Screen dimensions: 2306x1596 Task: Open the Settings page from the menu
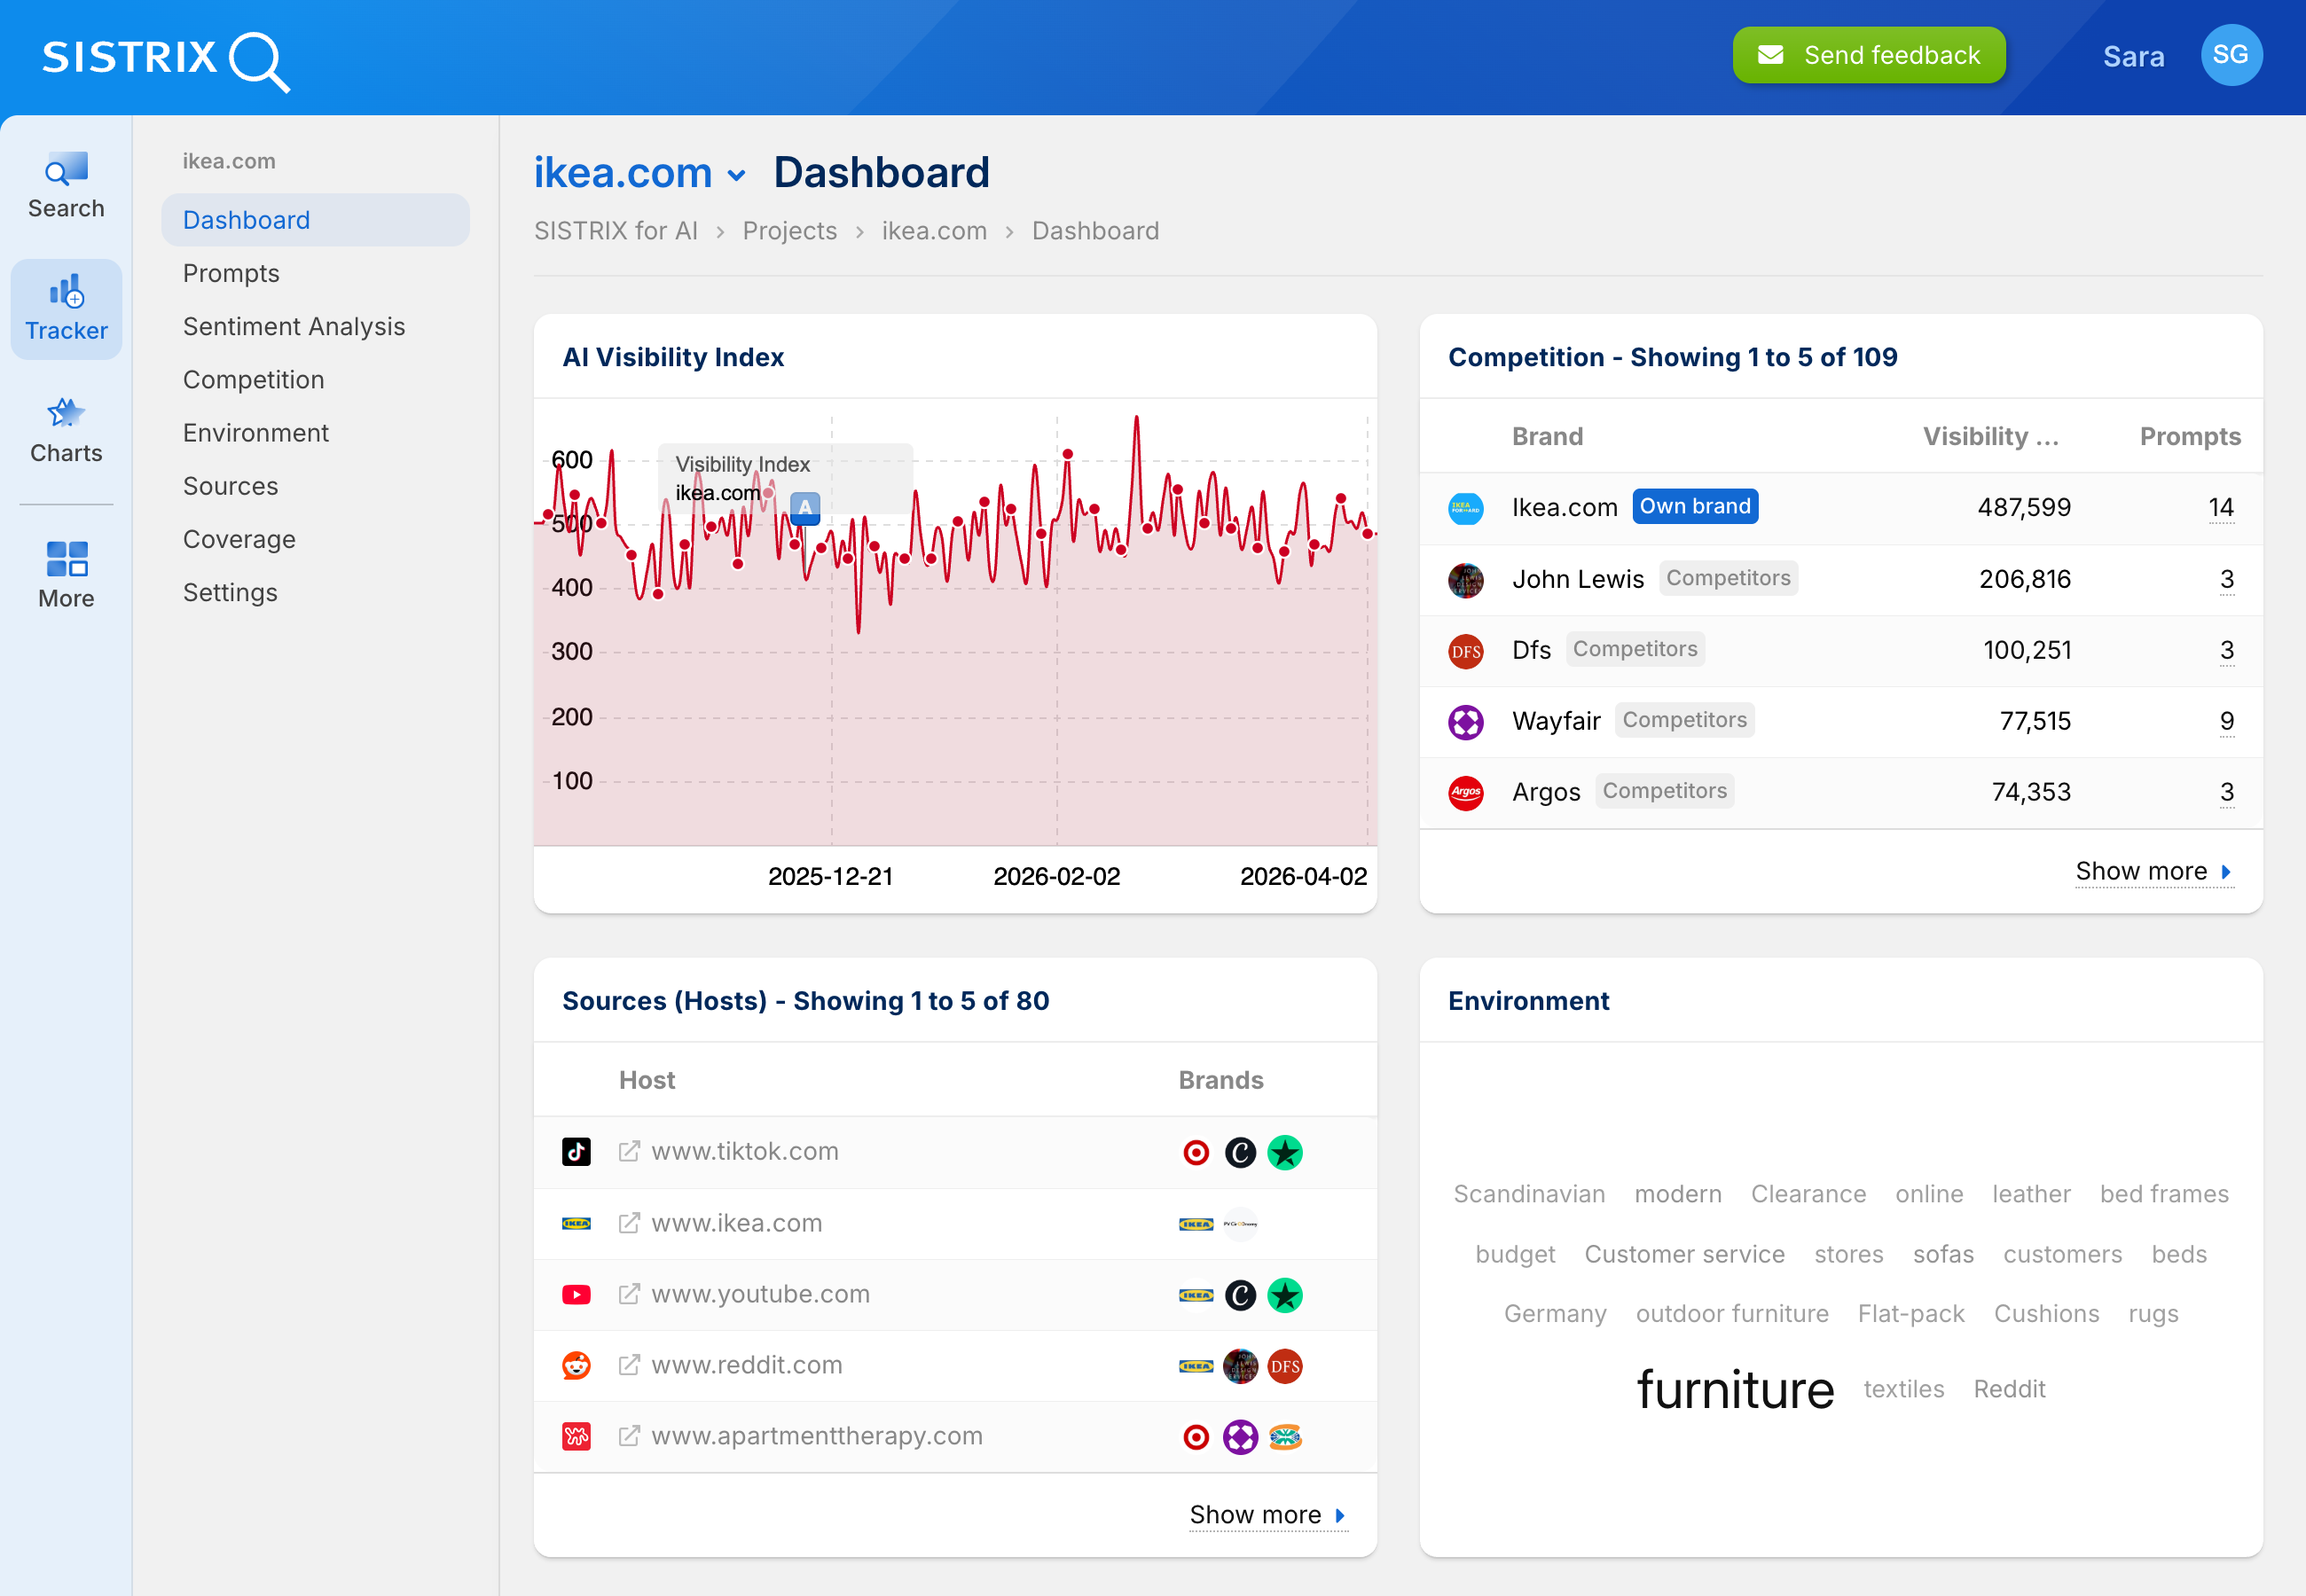click(x=230, y=592)
